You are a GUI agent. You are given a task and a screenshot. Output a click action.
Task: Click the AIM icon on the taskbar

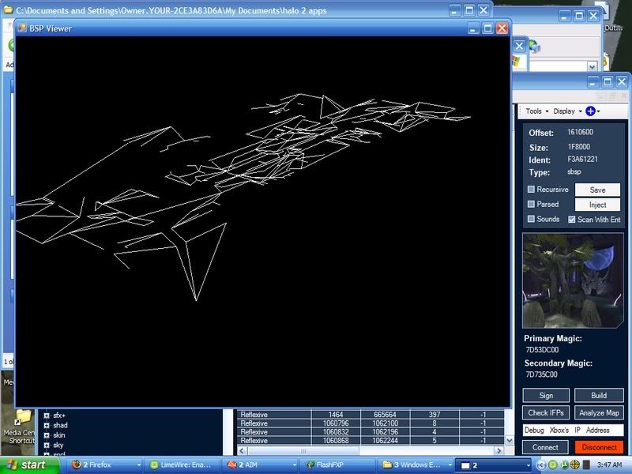231,465
